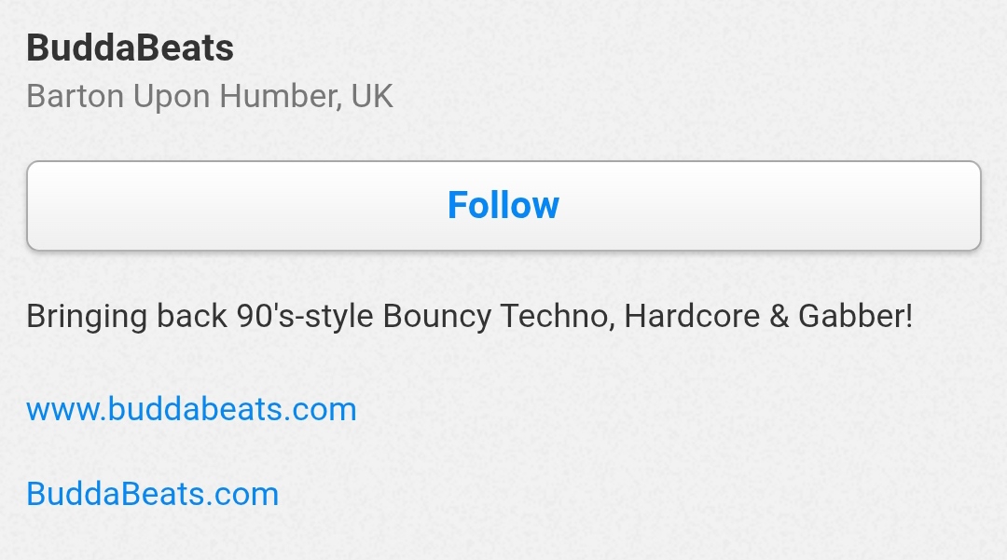Open the www.buddabeats.com link

(191, 409)
